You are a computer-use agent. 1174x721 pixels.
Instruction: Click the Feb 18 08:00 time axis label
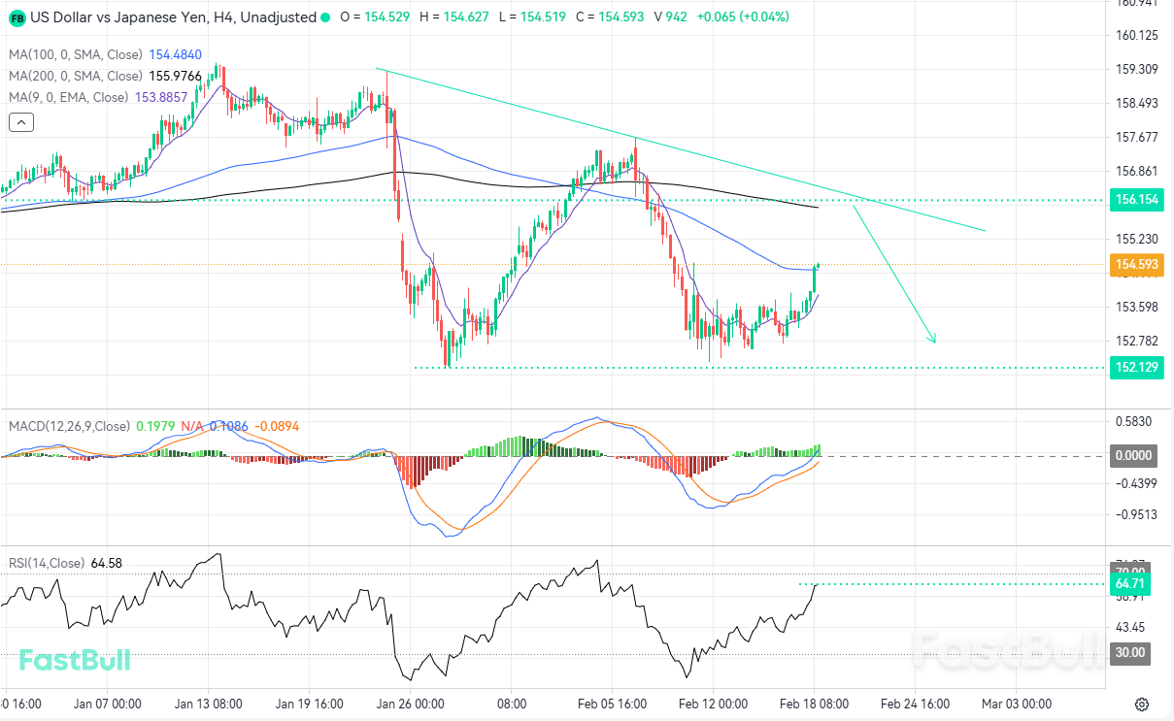coord(813,704)
